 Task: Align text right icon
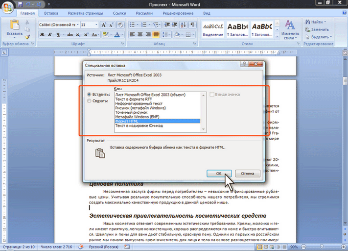pyautogui.click(x=148, y=34)
